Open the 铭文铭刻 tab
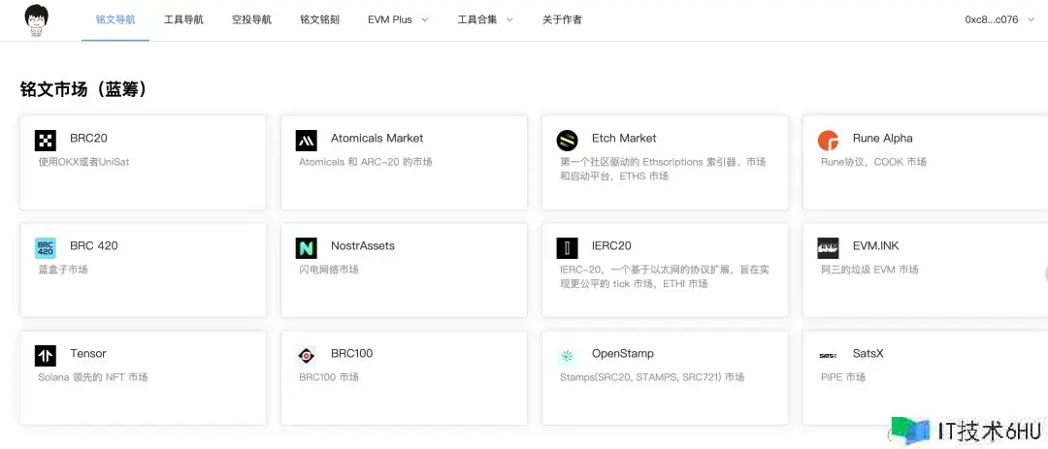Screen dimensions: 1048x449 point(320,20)
